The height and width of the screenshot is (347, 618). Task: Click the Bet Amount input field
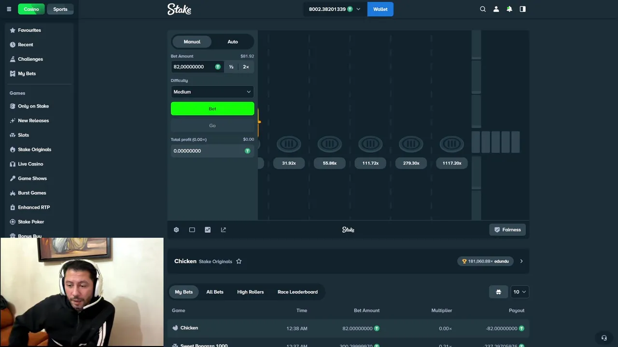pos(197,67)
